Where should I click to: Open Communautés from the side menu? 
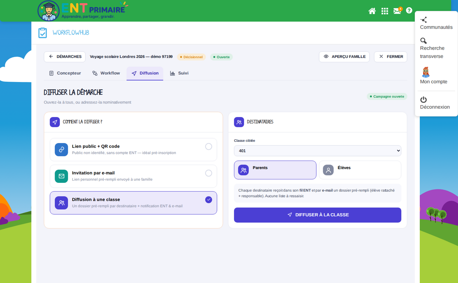(x=436, y=24)
